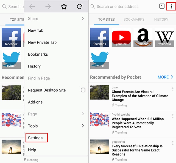The image size is (176, 163).
Task: Tap the forest thumbnail in left panel
Action: (11, 93)
